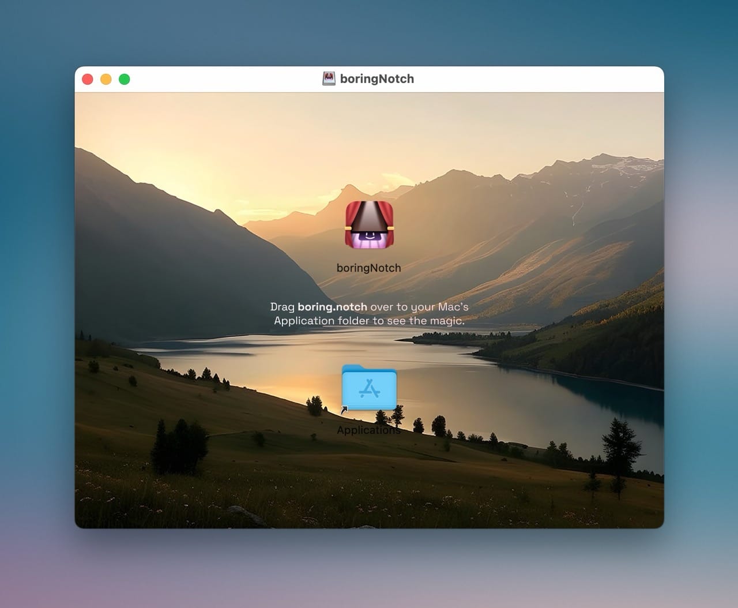Click the boringNotch label under the app icon
Image resolution: width=738 pixels, height=608 pixels.
369,268
